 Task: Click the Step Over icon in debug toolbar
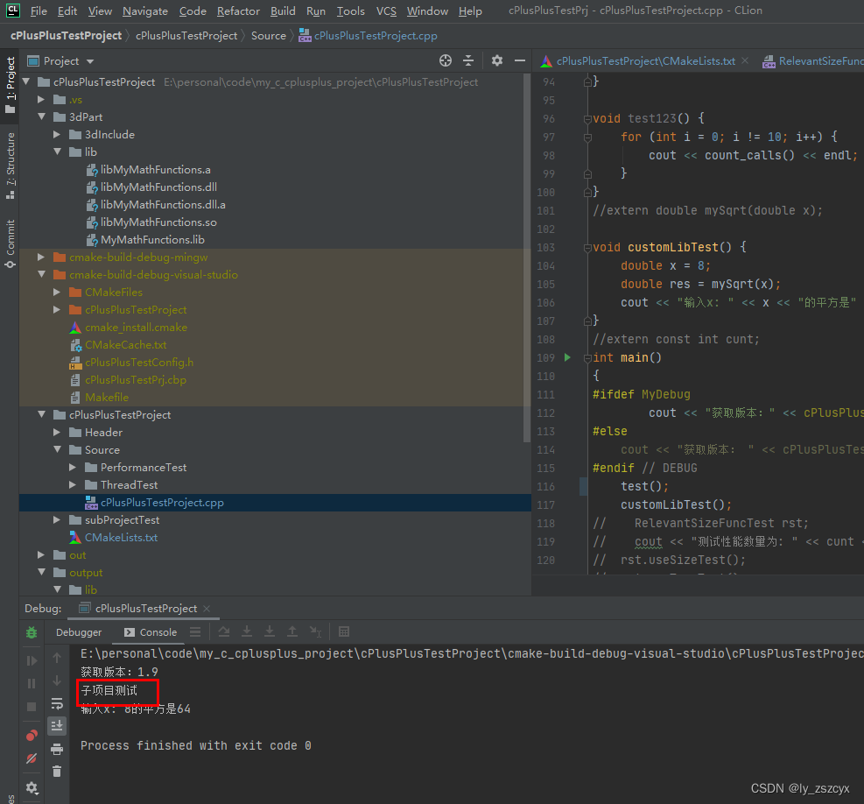pos(222,631)
